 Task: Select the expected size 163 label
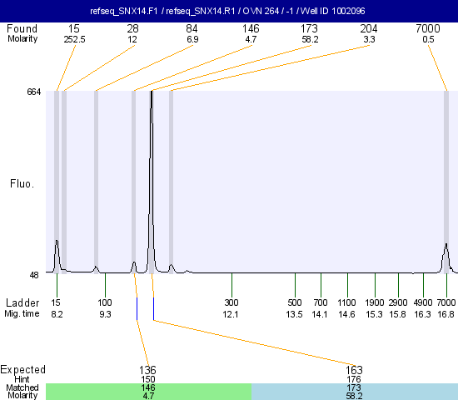coord(354,370)
